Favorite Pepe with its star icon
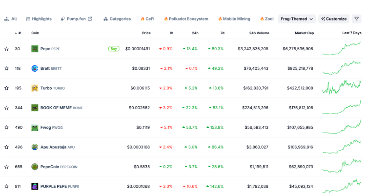366x195 pixels. [6, 49]
